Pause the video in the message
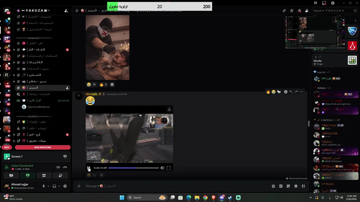Screen dimensions: 360x202 (89, 168)
